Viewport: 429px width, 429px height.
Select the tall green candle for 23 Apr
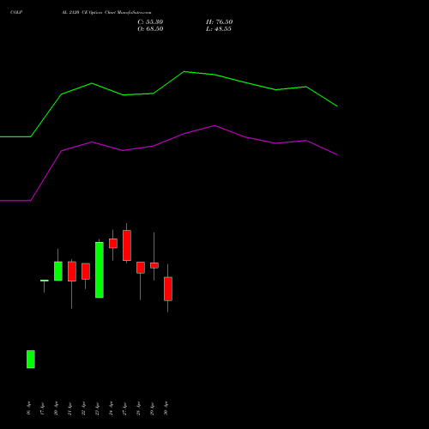tap(100, 270)
